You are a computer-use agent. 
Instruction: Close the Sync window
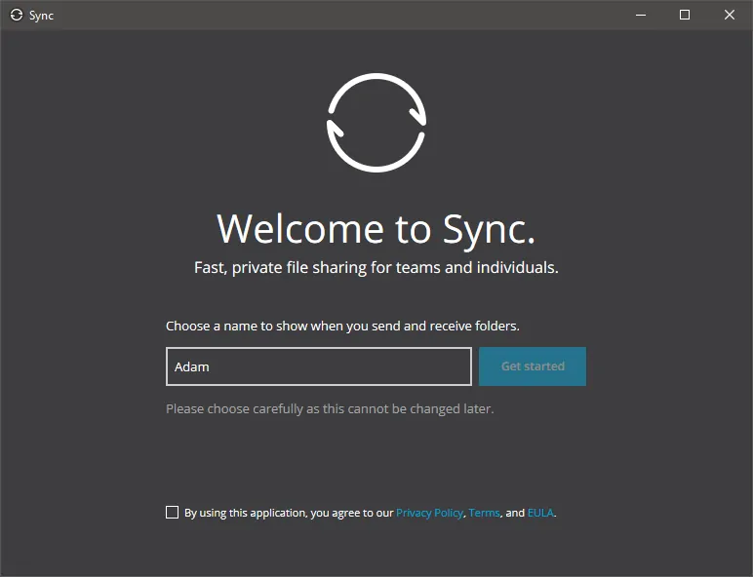[730, 15]
